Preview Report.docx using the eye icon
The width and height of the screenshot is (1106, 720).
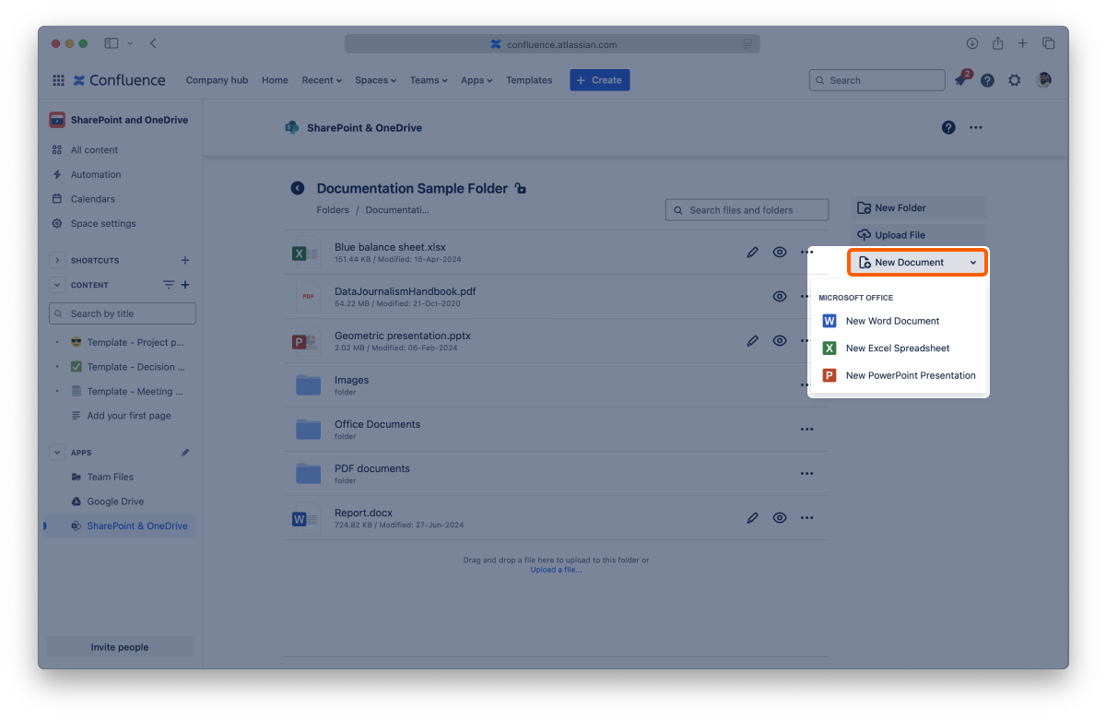coord(780,518)
